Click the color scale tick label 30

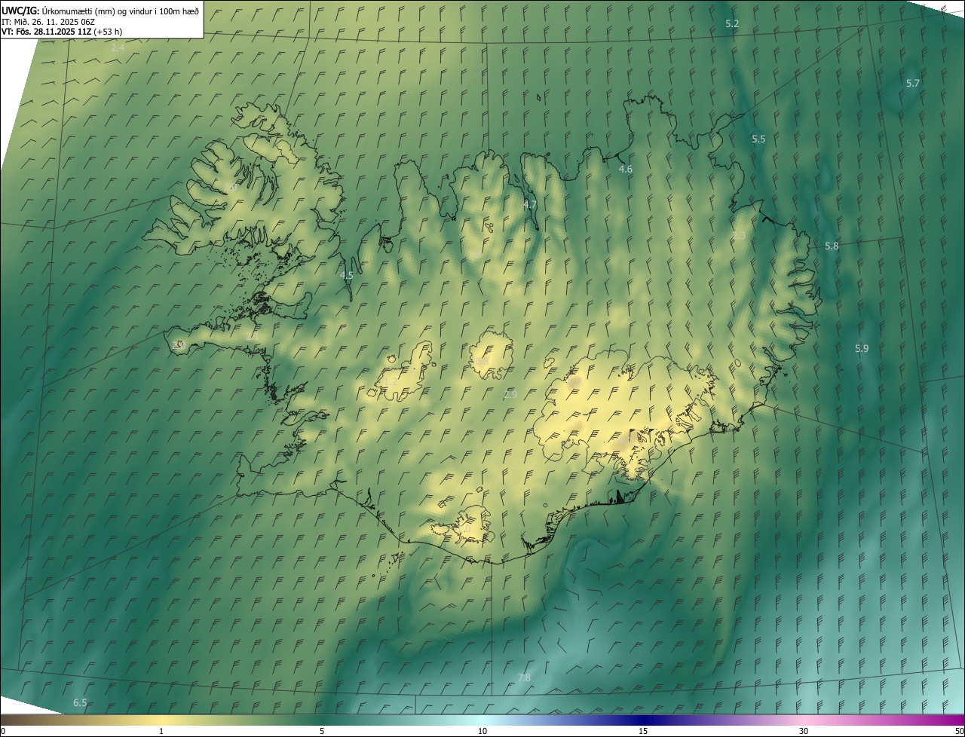coord(804,732)
